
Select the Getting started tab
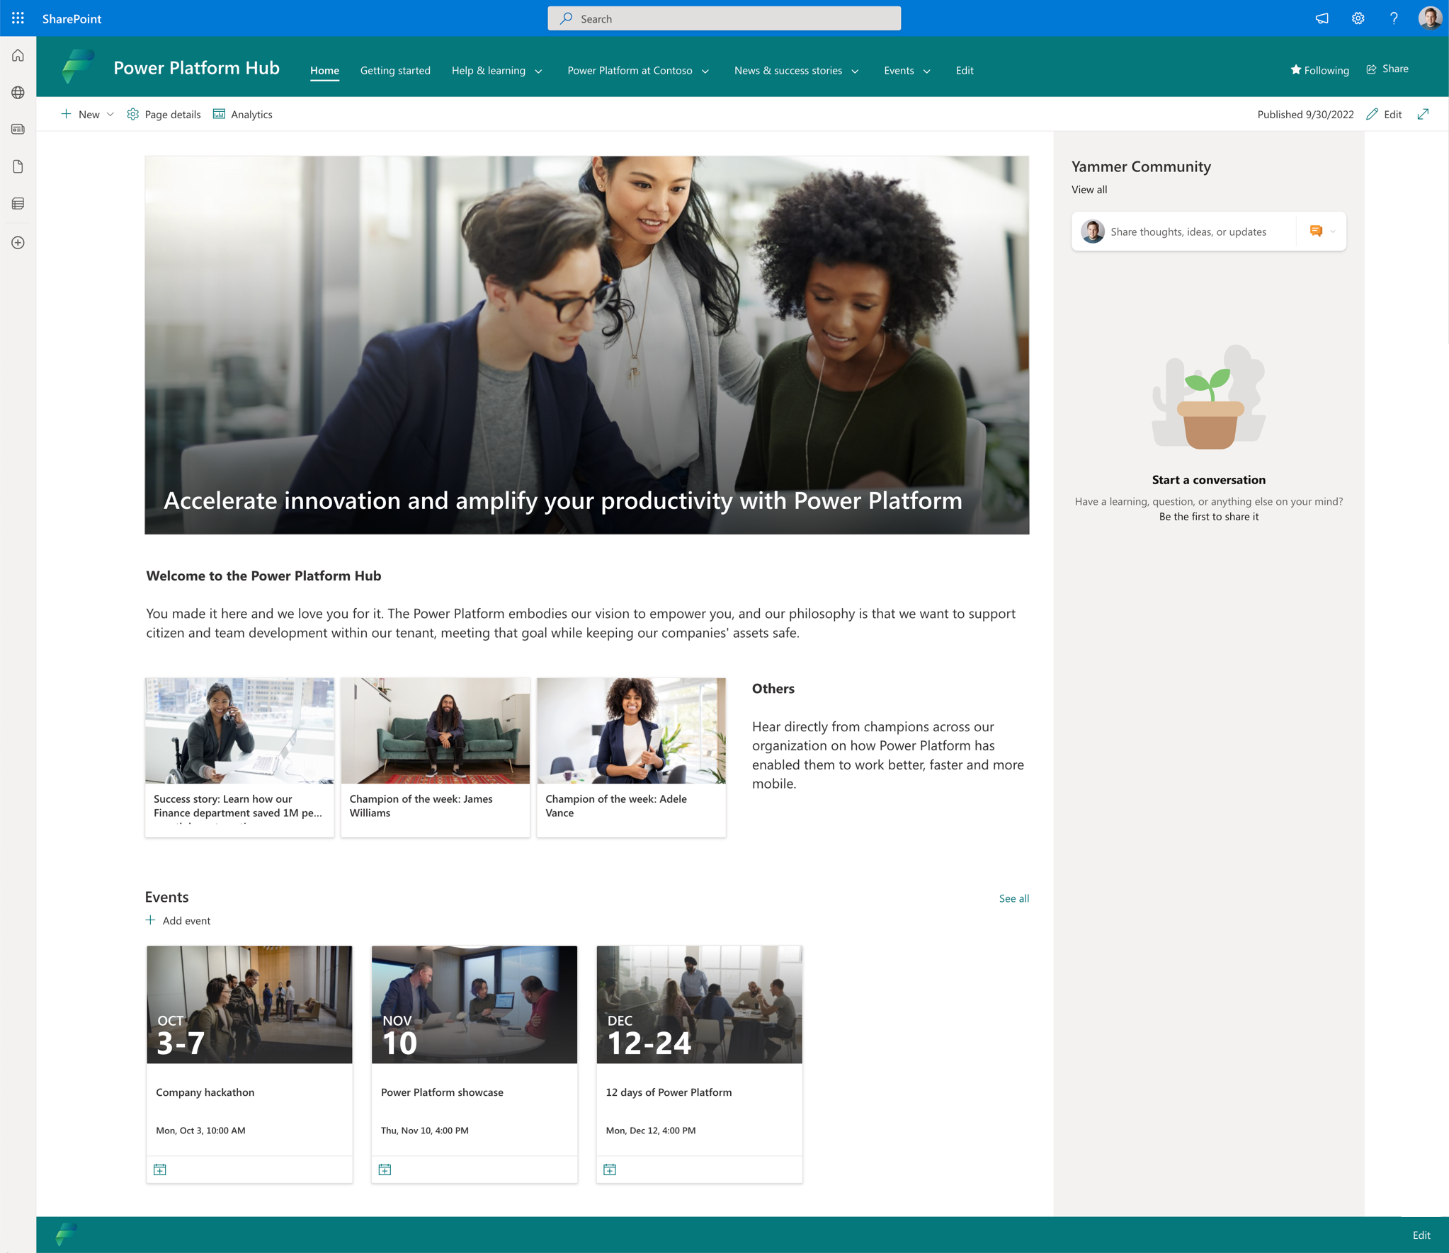pyautogui.click(x=395, y=70)
